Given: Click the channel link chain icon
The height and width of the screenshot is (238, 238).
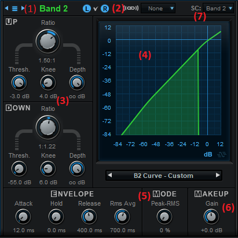Looking at the screenshot, I should pyautogui.click(x=131, y=8).
